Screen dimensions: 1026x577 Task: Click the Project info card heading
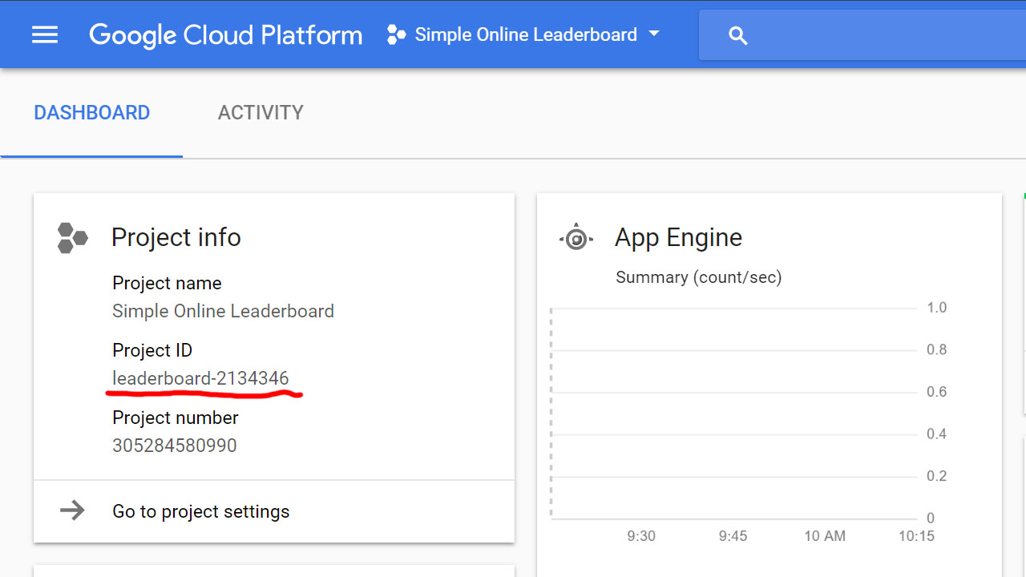(x=176, y=238)
